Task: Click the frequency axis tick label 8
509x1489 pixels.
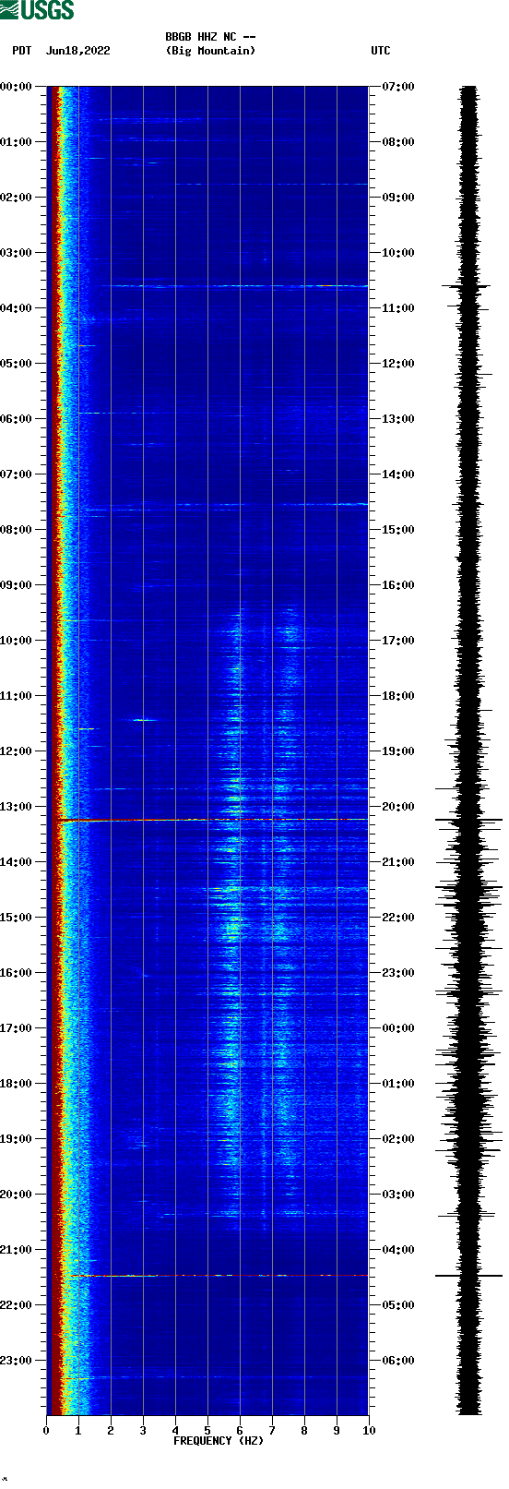Action: point(304,1431)
